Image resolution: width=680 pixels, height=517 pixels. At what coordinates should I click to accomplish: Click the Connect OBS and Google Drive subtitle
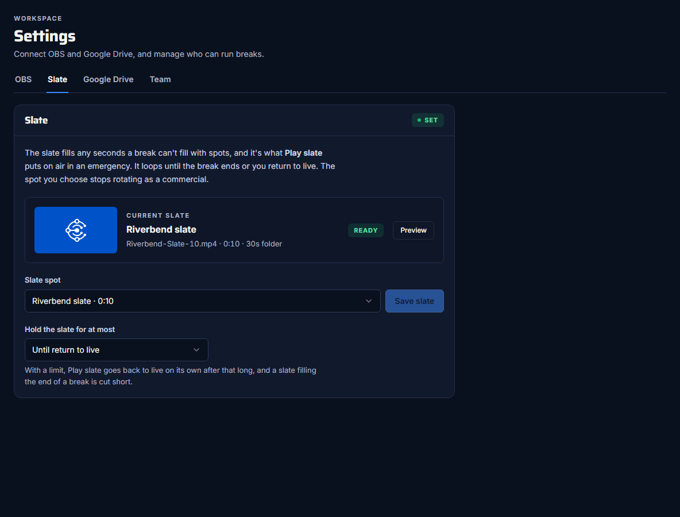point(139,54)
